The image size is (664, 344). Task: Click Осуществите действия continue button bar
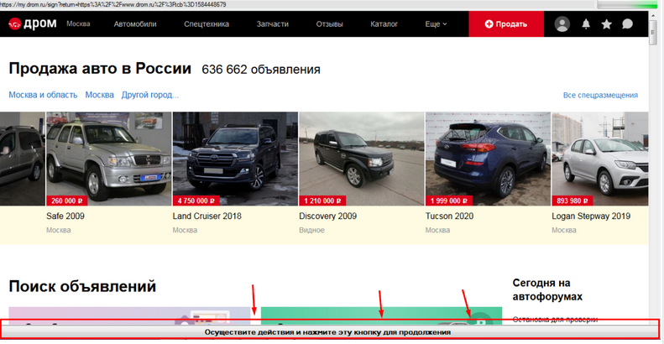pos(329,331)
